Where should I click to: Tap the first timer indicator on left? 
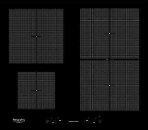pyautogui.click(x=51, y=118)
